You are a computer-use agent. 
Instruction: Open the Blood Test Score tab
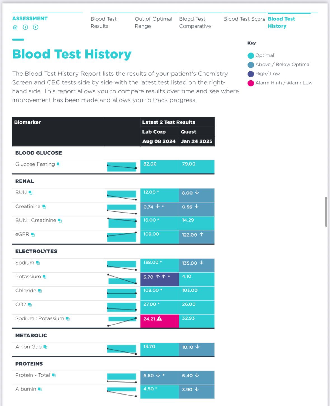[244, 19]
